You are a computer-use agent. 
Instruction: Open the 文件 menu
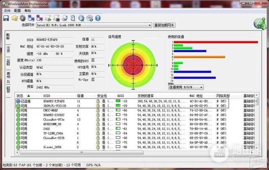click(x=7, y=11)
